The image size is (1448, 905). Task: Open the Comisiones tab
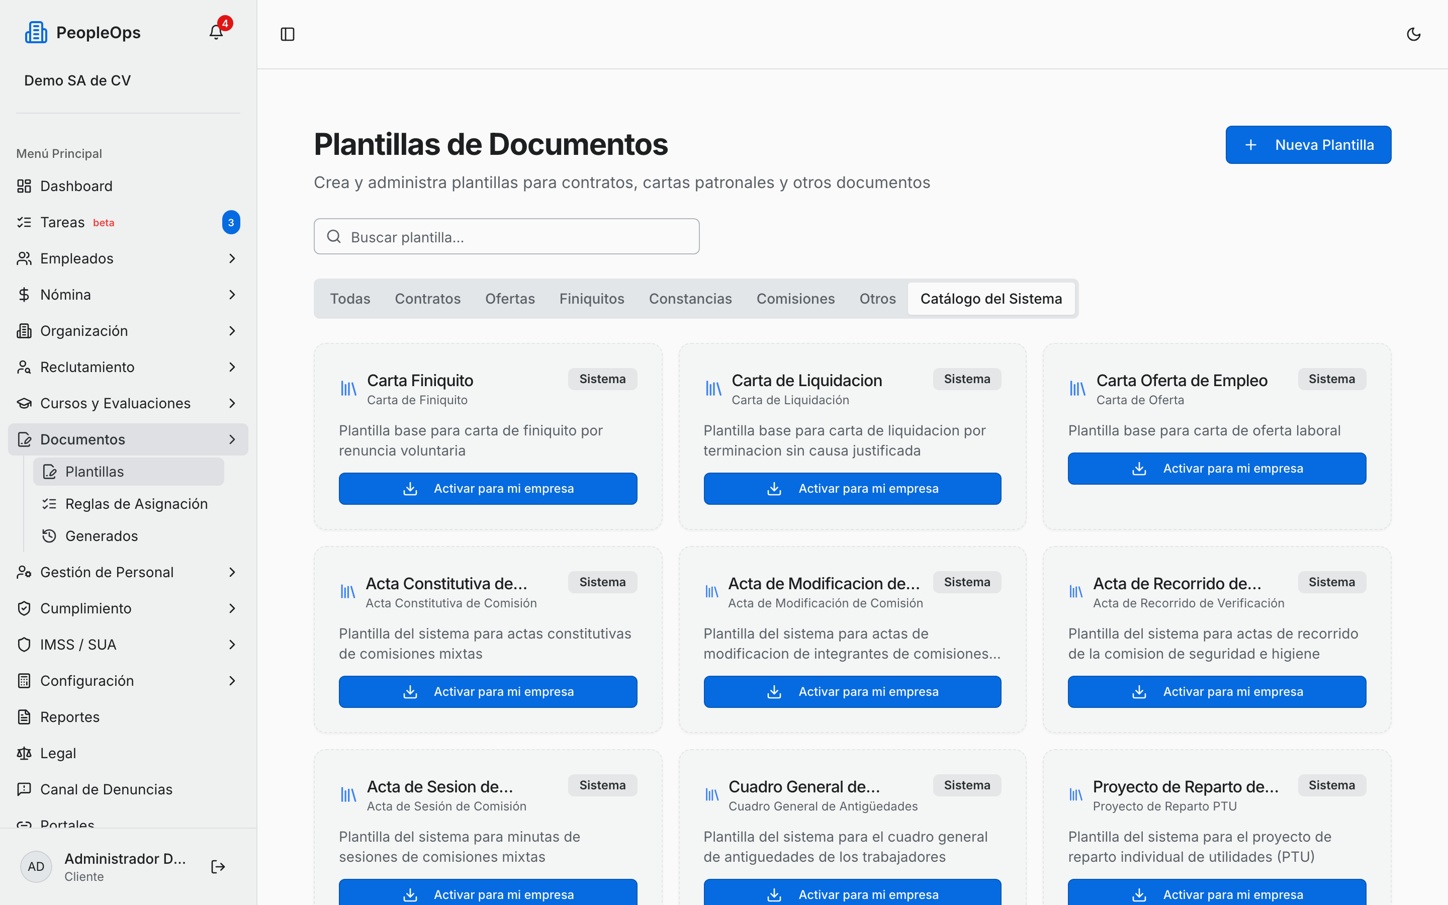795,299
